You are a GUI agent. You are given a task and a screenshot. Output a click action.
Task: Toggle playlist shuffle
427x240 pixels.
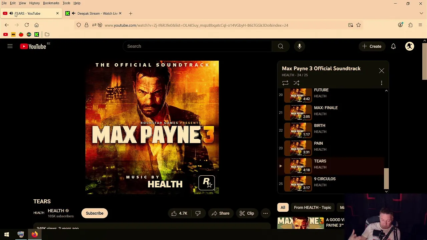(x=297, y=83)
